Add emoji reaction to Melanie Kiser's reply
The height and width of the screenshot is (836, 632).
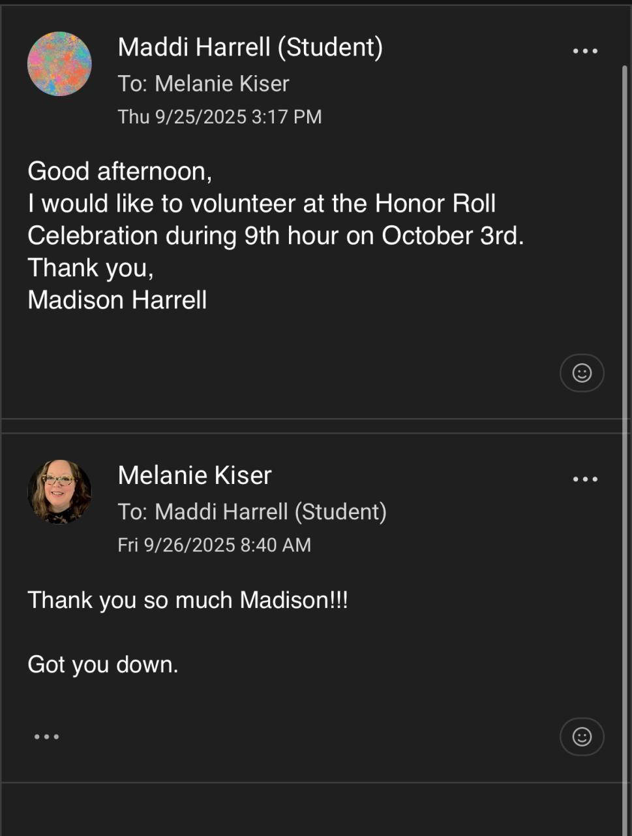tap(582, 737)
